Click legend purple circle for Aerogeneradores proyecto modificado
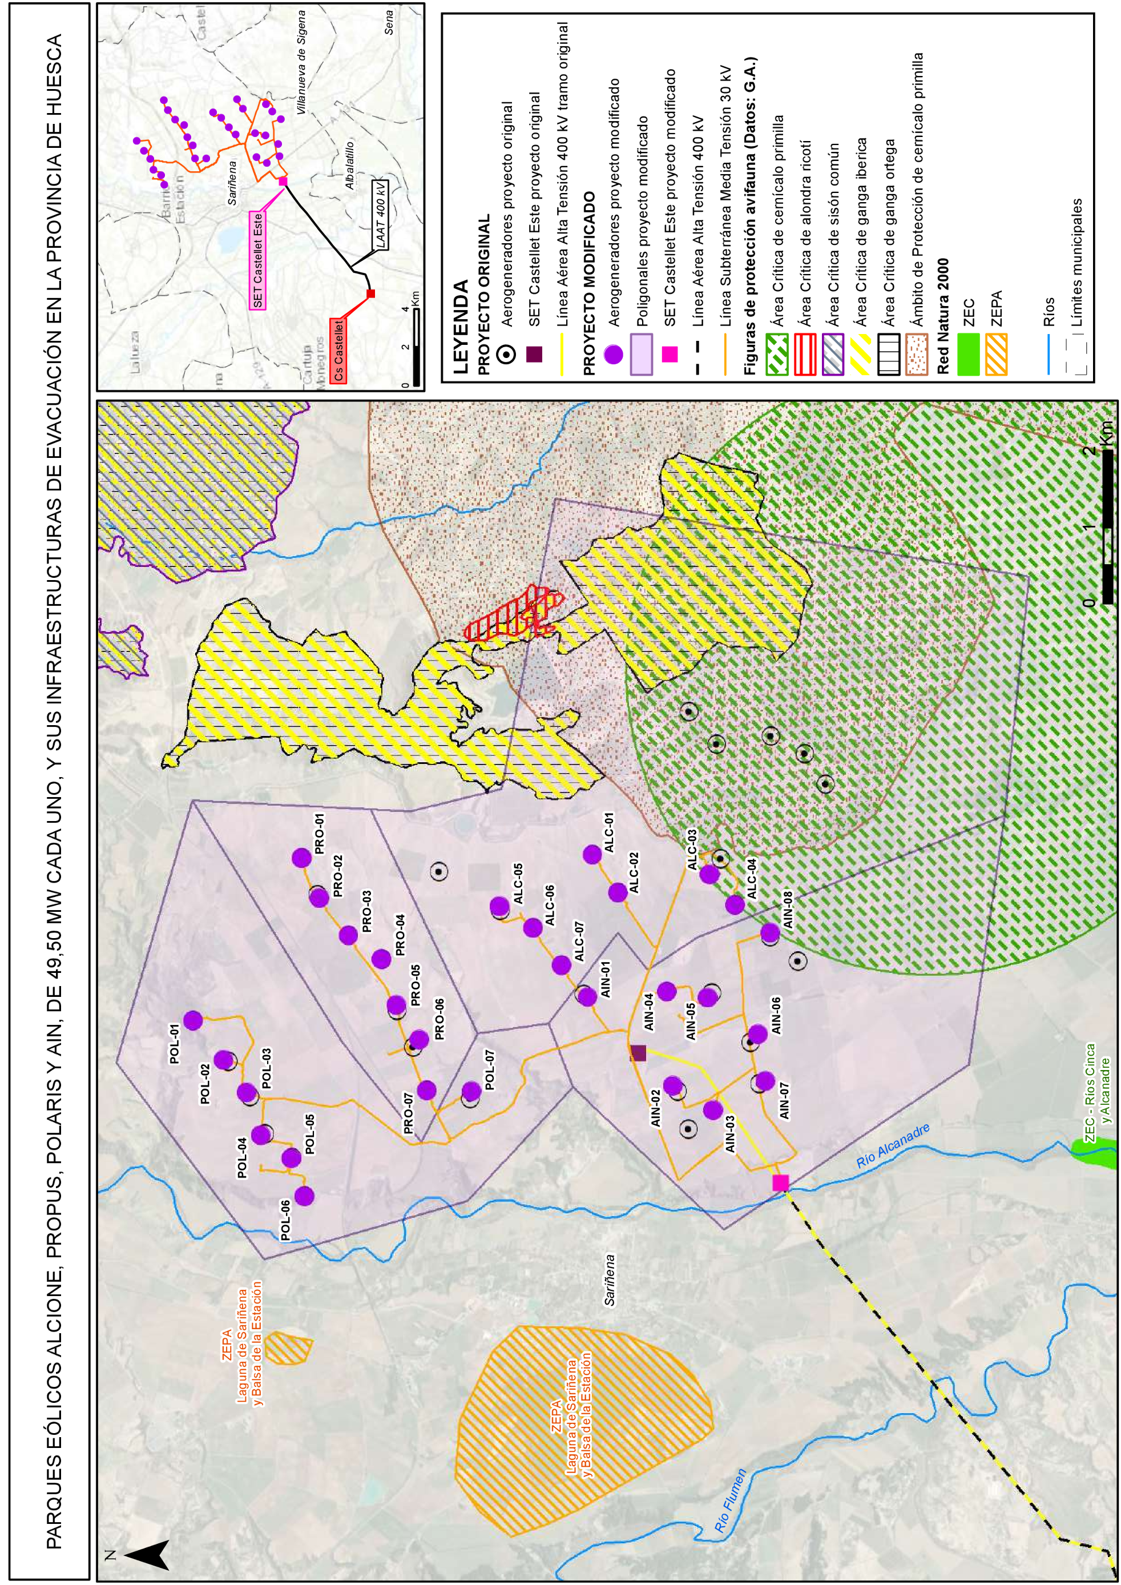 click(x=614, y=355)
